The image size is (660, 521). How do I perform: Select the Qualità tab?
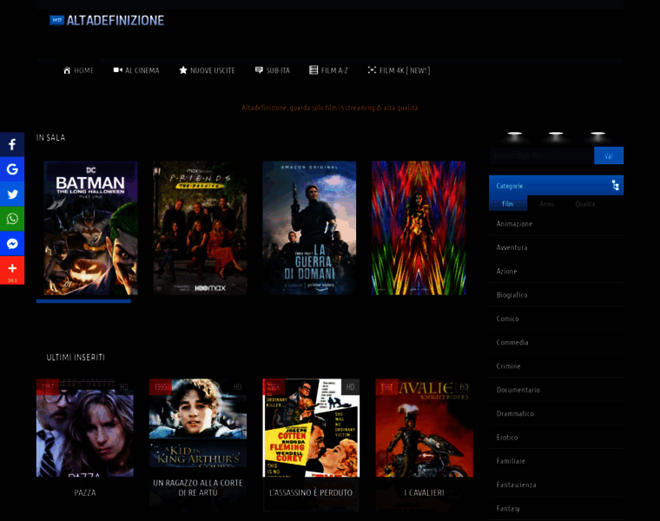point(584,204)
